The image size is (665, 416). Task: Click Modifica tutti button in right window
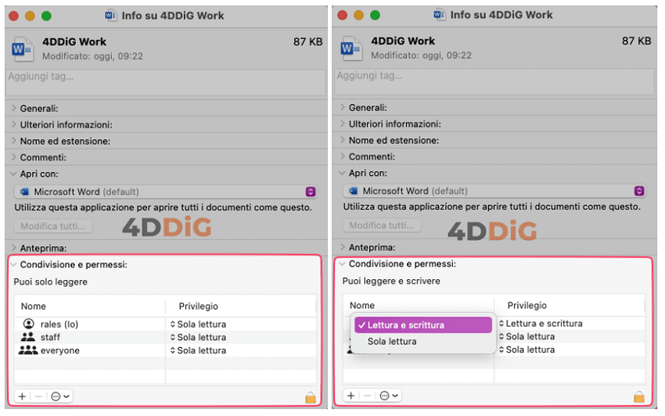[x=382, y=225]
